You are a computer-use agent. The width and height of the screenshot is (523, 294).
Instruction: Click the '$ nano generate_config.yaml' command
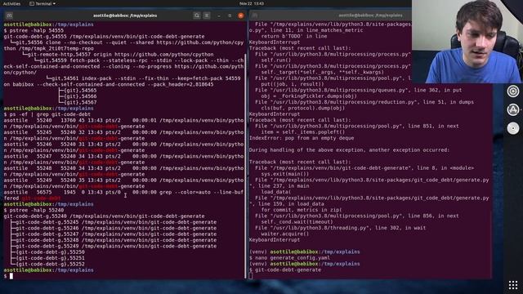pos(290,258)
